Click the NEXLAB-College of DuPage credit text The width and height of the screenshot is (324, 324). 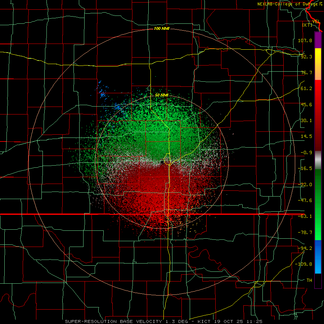tap(289, 4)
